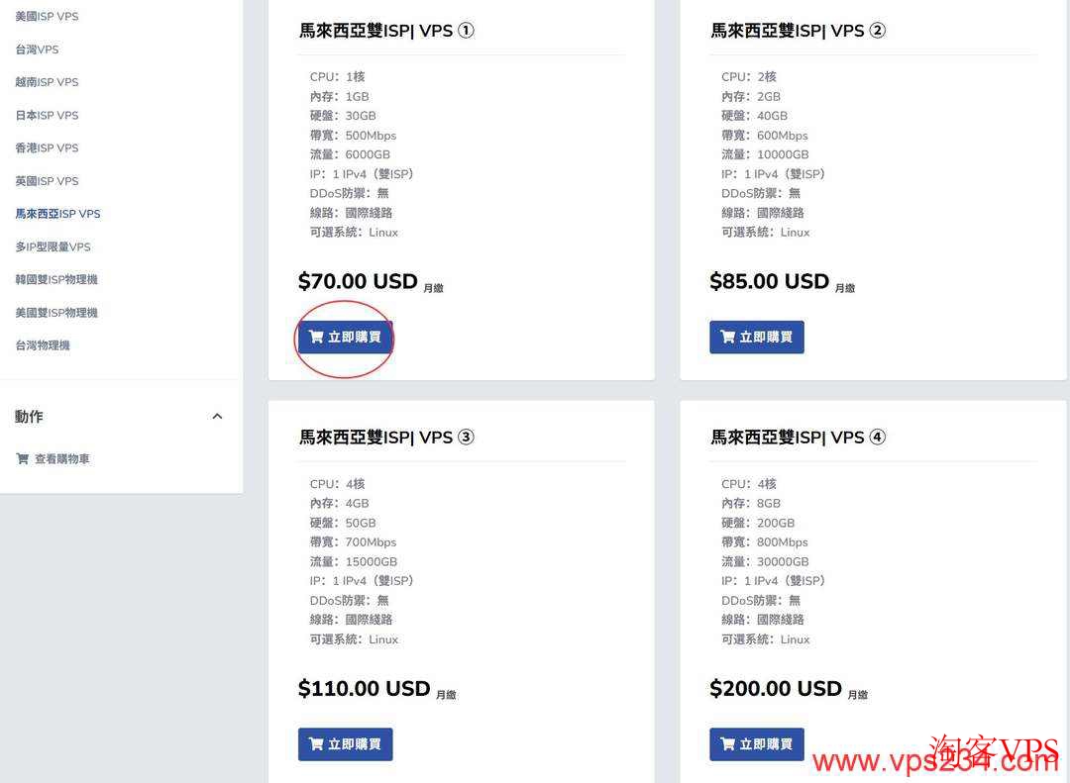Screen dimensions: 1070x783
Task: Click the cart icon on VPS ④ buy button
Action: click(x=727, y=743)
